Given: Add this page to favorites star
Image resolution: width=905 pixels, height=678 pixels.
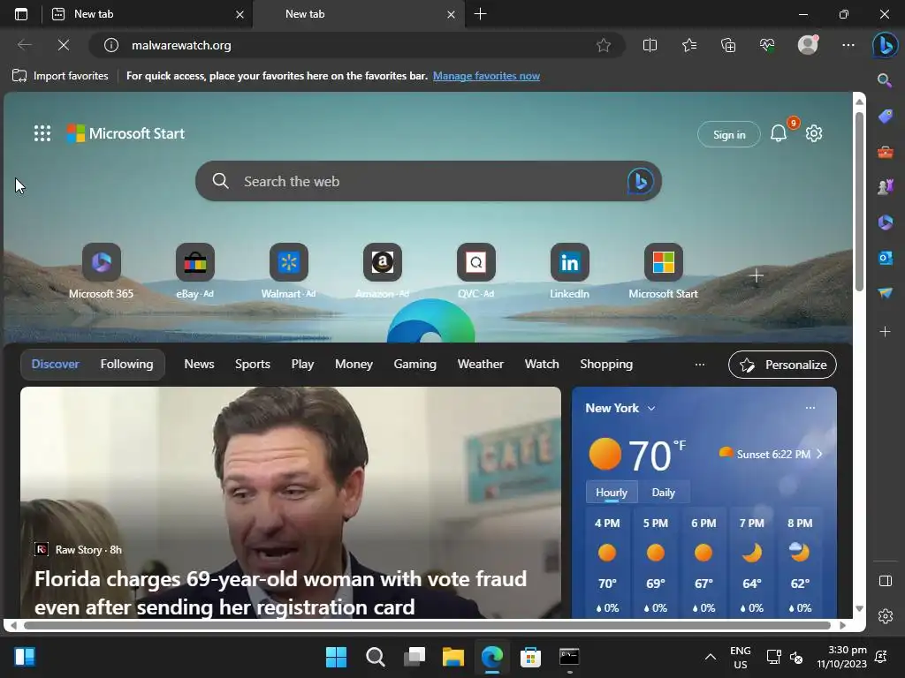Looking at the screenshot, I should [x=603, y=45].
